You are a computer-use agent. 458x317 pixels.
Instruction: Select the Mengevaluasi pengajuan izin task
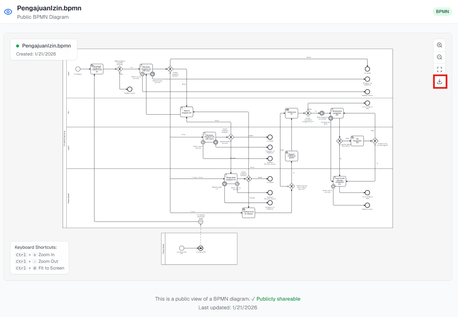(231, 178)
